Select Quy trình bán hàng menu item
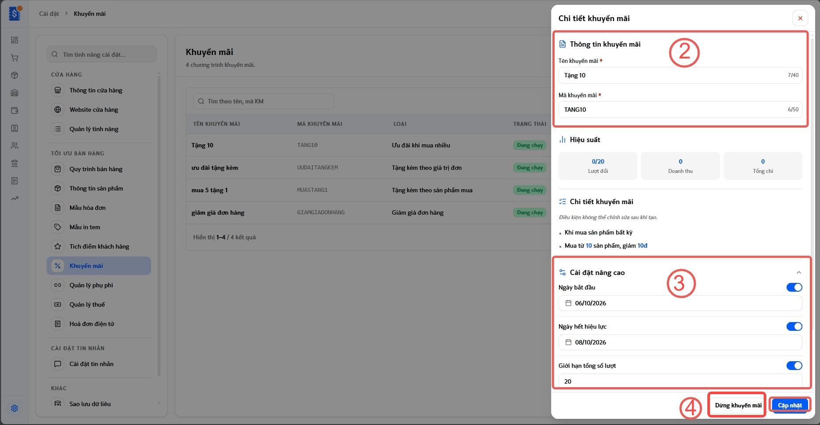This screenshot has width=820, height=425. pos(99,169)
